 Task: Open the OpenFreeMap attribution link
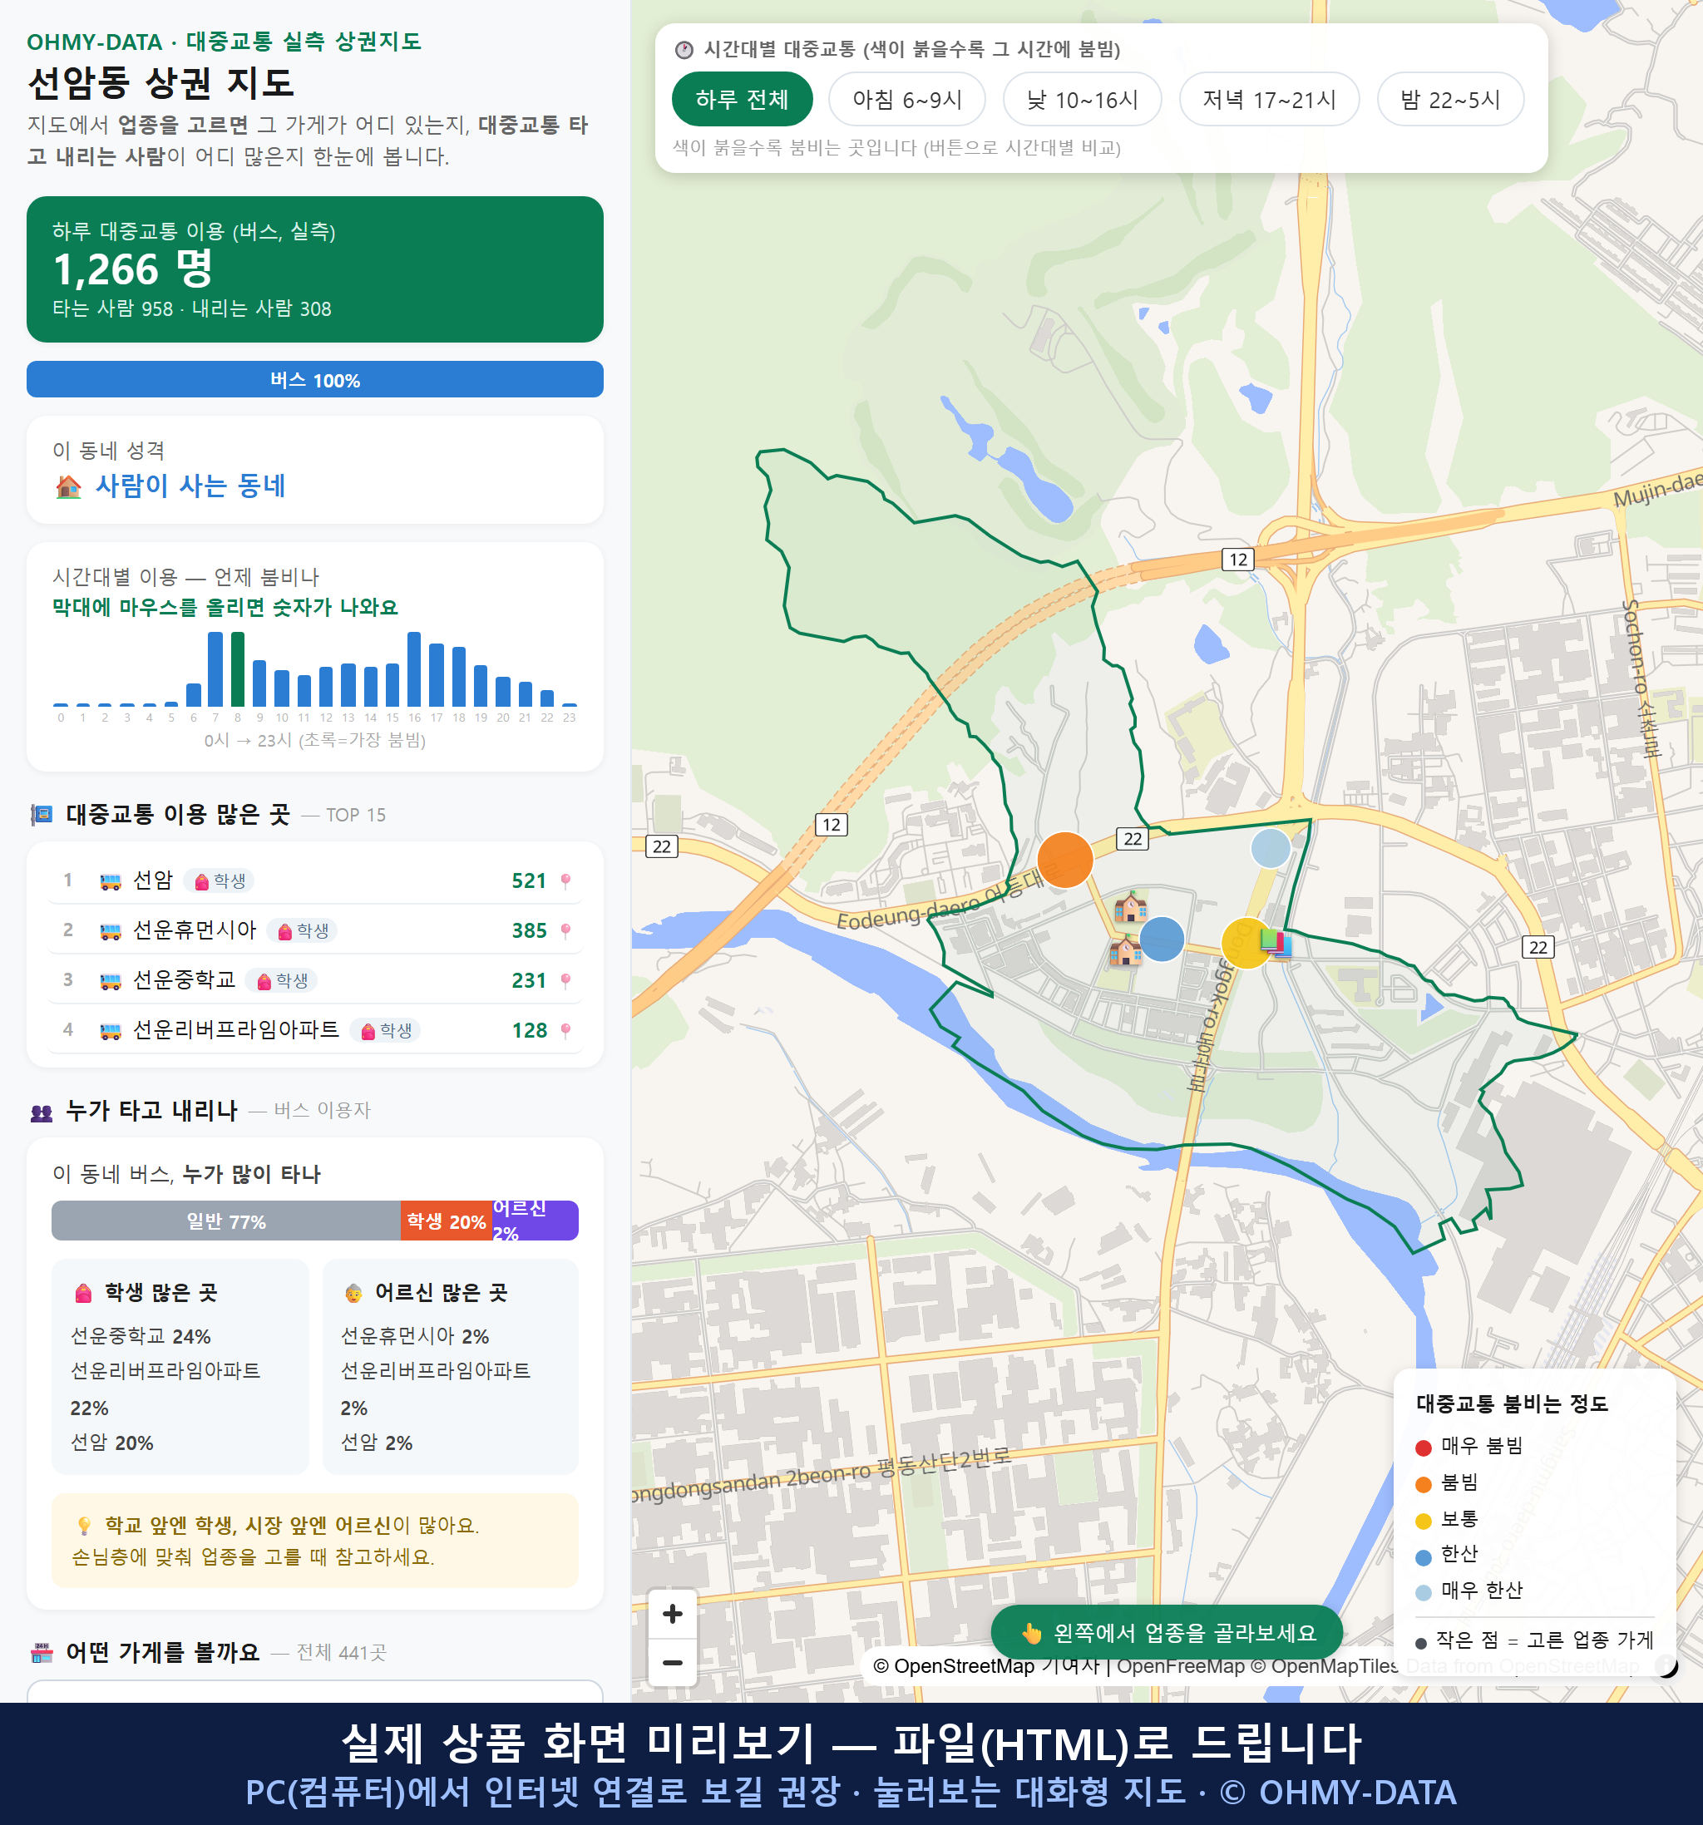(x=1180, y=1665)
